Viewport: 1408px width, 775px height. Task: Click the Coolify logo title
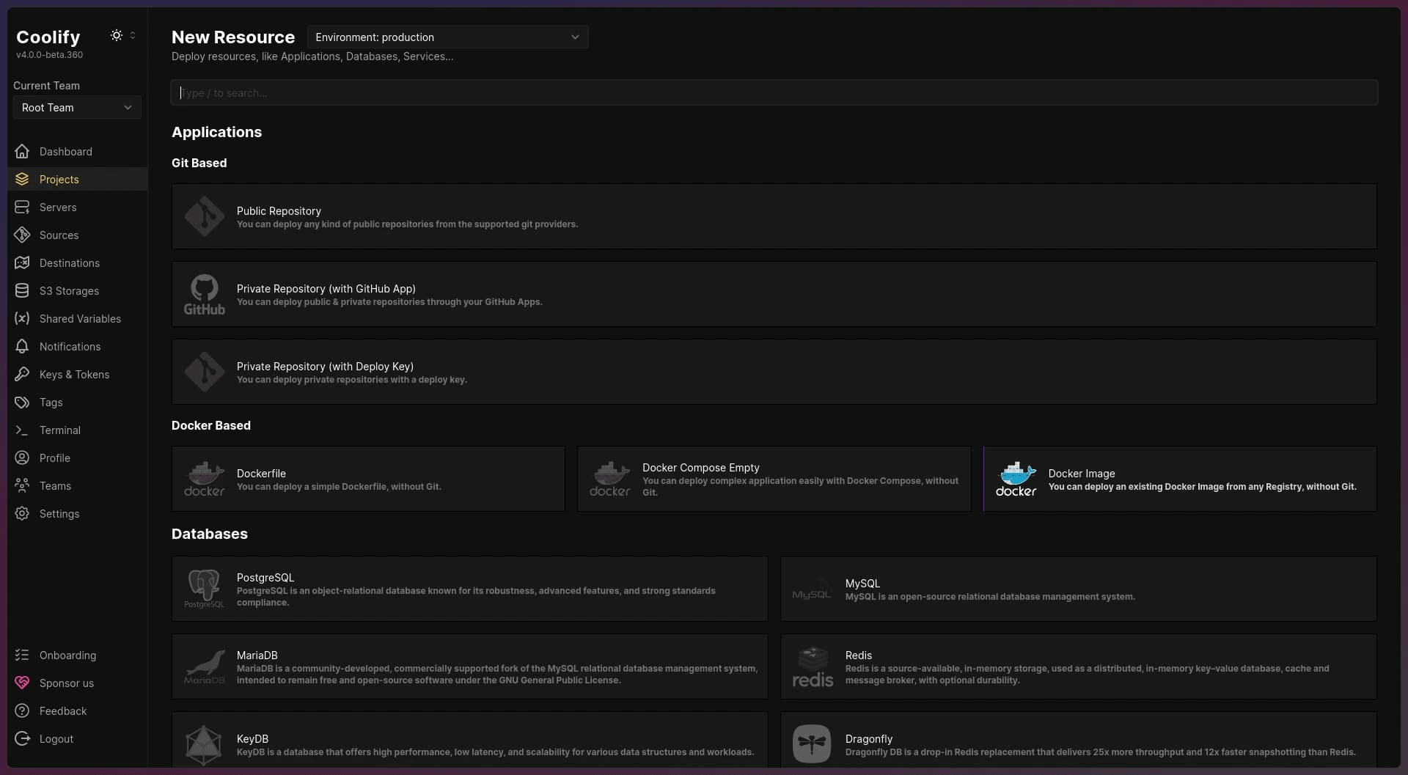tap(48, 37)
